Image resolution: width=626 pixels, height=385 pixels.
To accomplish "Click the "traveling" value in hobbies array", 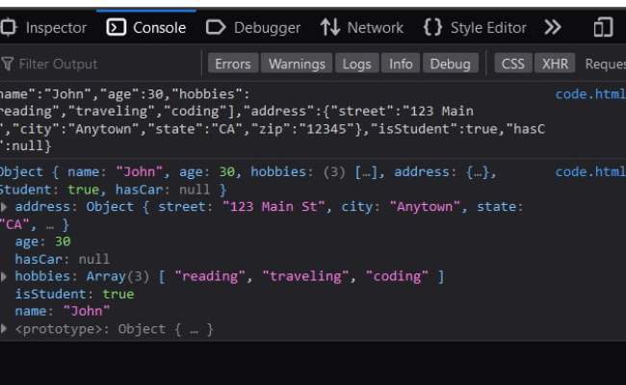I will (x=306, y=276).
